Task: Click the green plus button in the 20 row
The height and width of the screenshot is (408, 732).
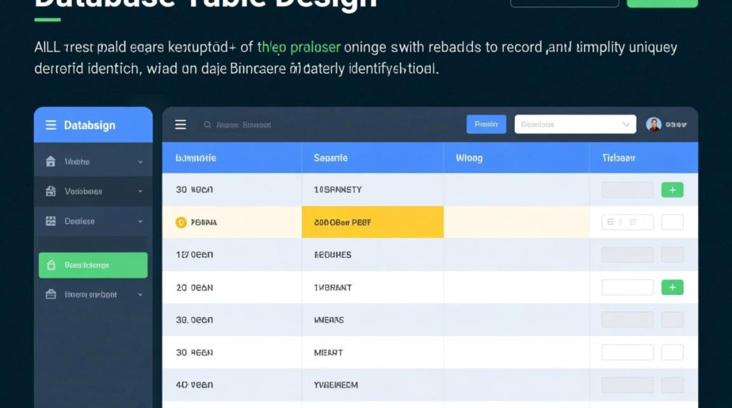Action: pos(672,287)
